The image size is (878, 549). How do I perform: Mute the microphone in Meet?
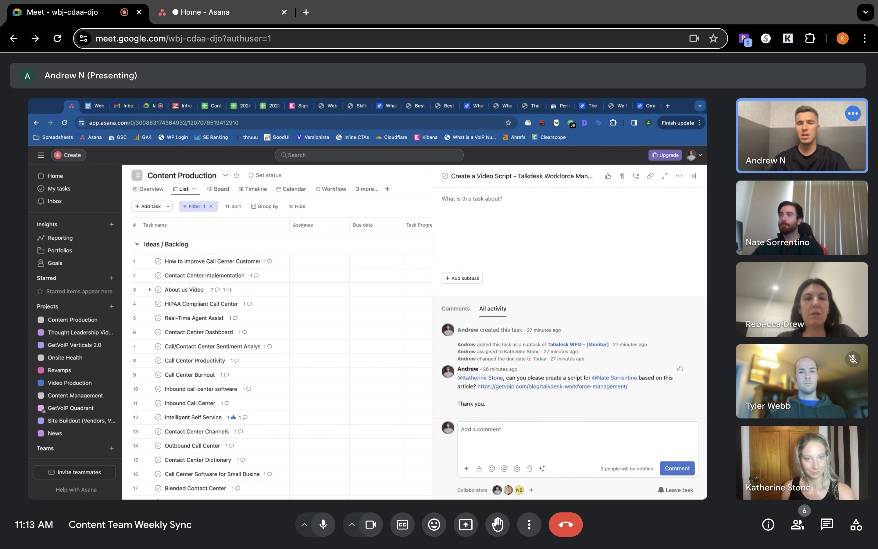(x=323, y=524)
